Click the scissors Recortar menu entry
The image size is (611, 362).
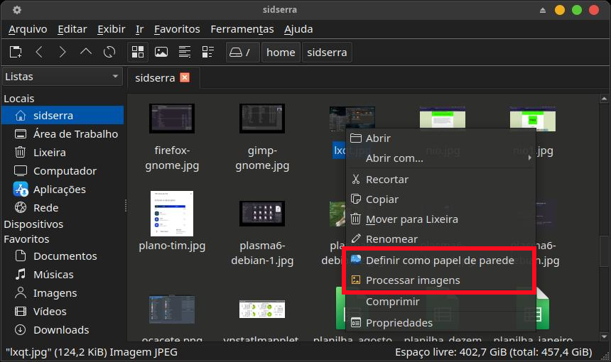click(386, 180)
